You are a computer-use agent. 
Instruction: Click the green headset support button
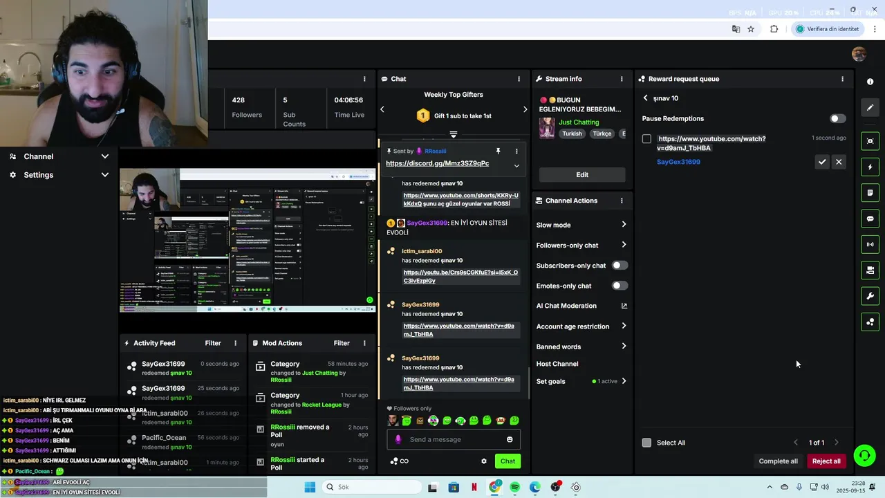point(864,455)
